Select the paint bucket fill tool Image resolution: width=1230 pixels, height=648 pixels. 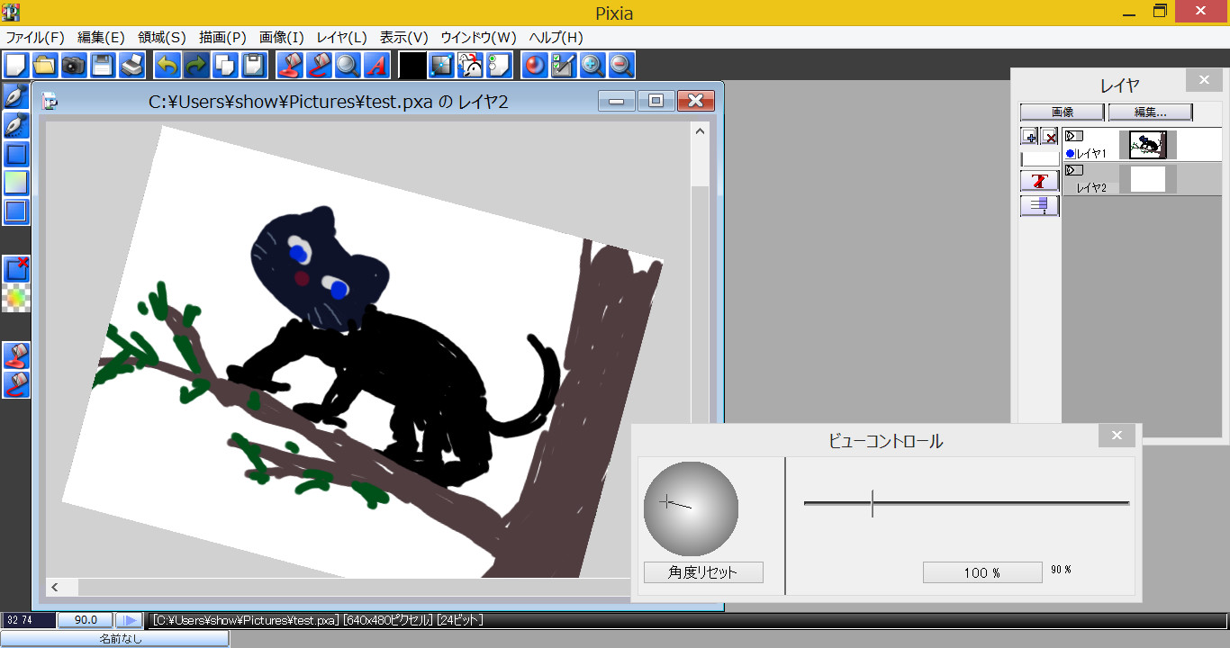290,64
